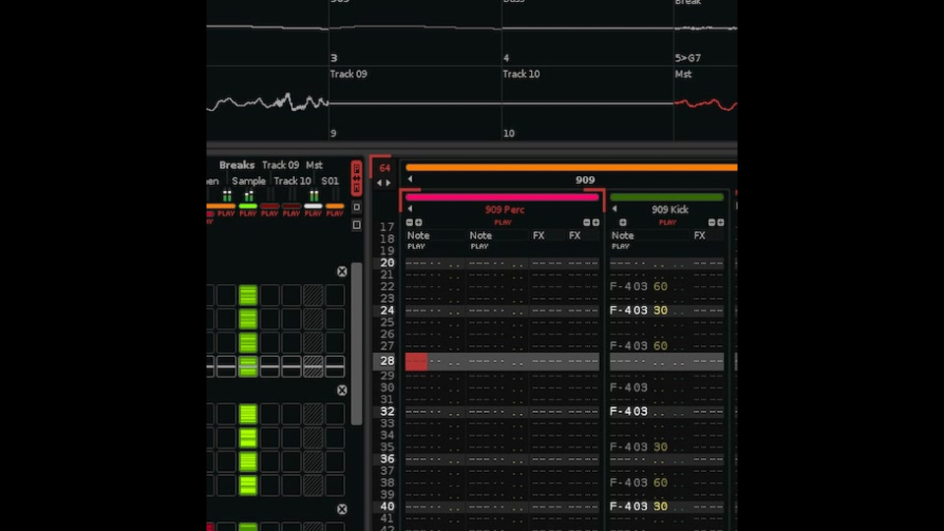Click the red cursor cell on line 28

tap(416, 361)
